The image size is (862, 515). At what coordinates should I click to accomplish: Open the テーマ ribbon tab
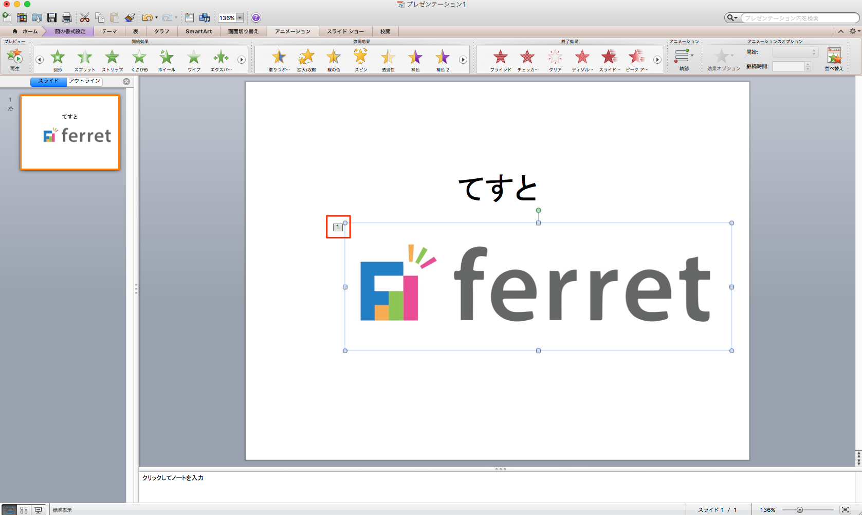(109, 31)
